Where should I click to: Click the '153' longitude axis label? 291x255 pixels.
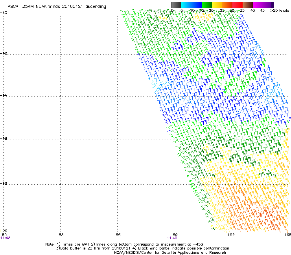coord(60,235)
